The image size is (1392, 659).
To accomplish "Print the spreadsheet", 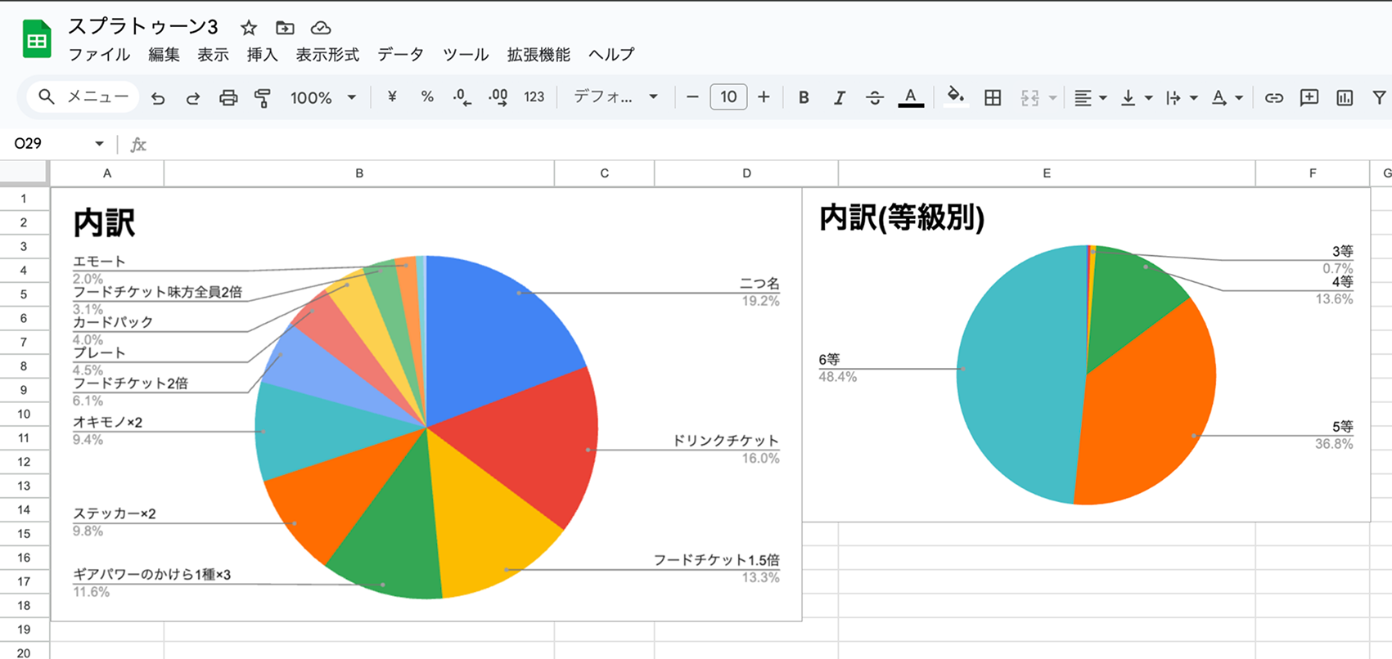I will coord(228,98).
